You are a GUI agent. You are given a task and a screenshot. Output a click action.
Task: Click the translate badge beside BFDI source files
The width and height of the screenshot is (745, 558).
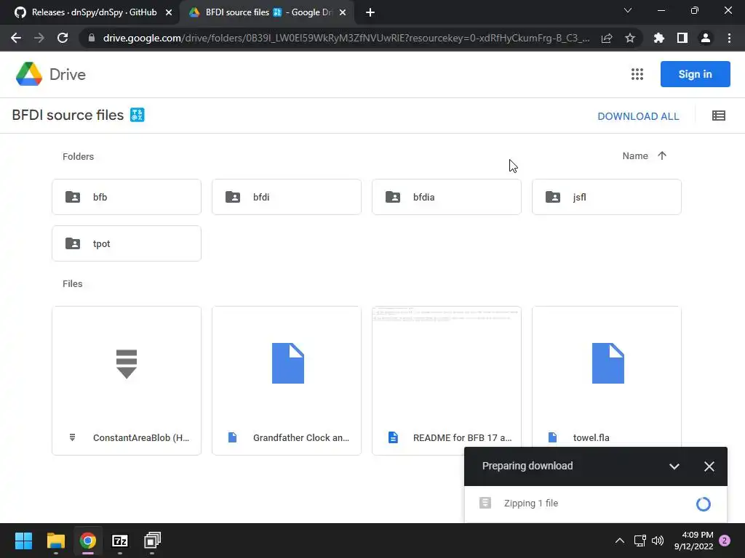[138, 115]
